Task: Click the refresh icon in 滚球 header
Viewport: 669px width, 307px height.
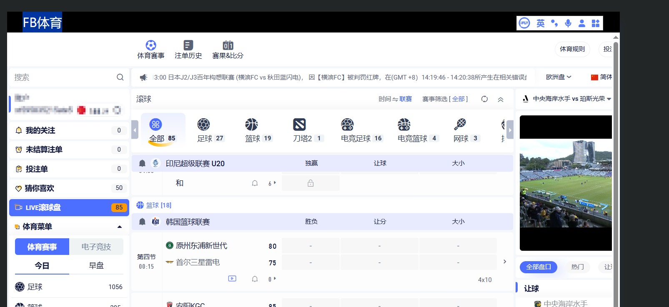Action: (x=484, y=99)
